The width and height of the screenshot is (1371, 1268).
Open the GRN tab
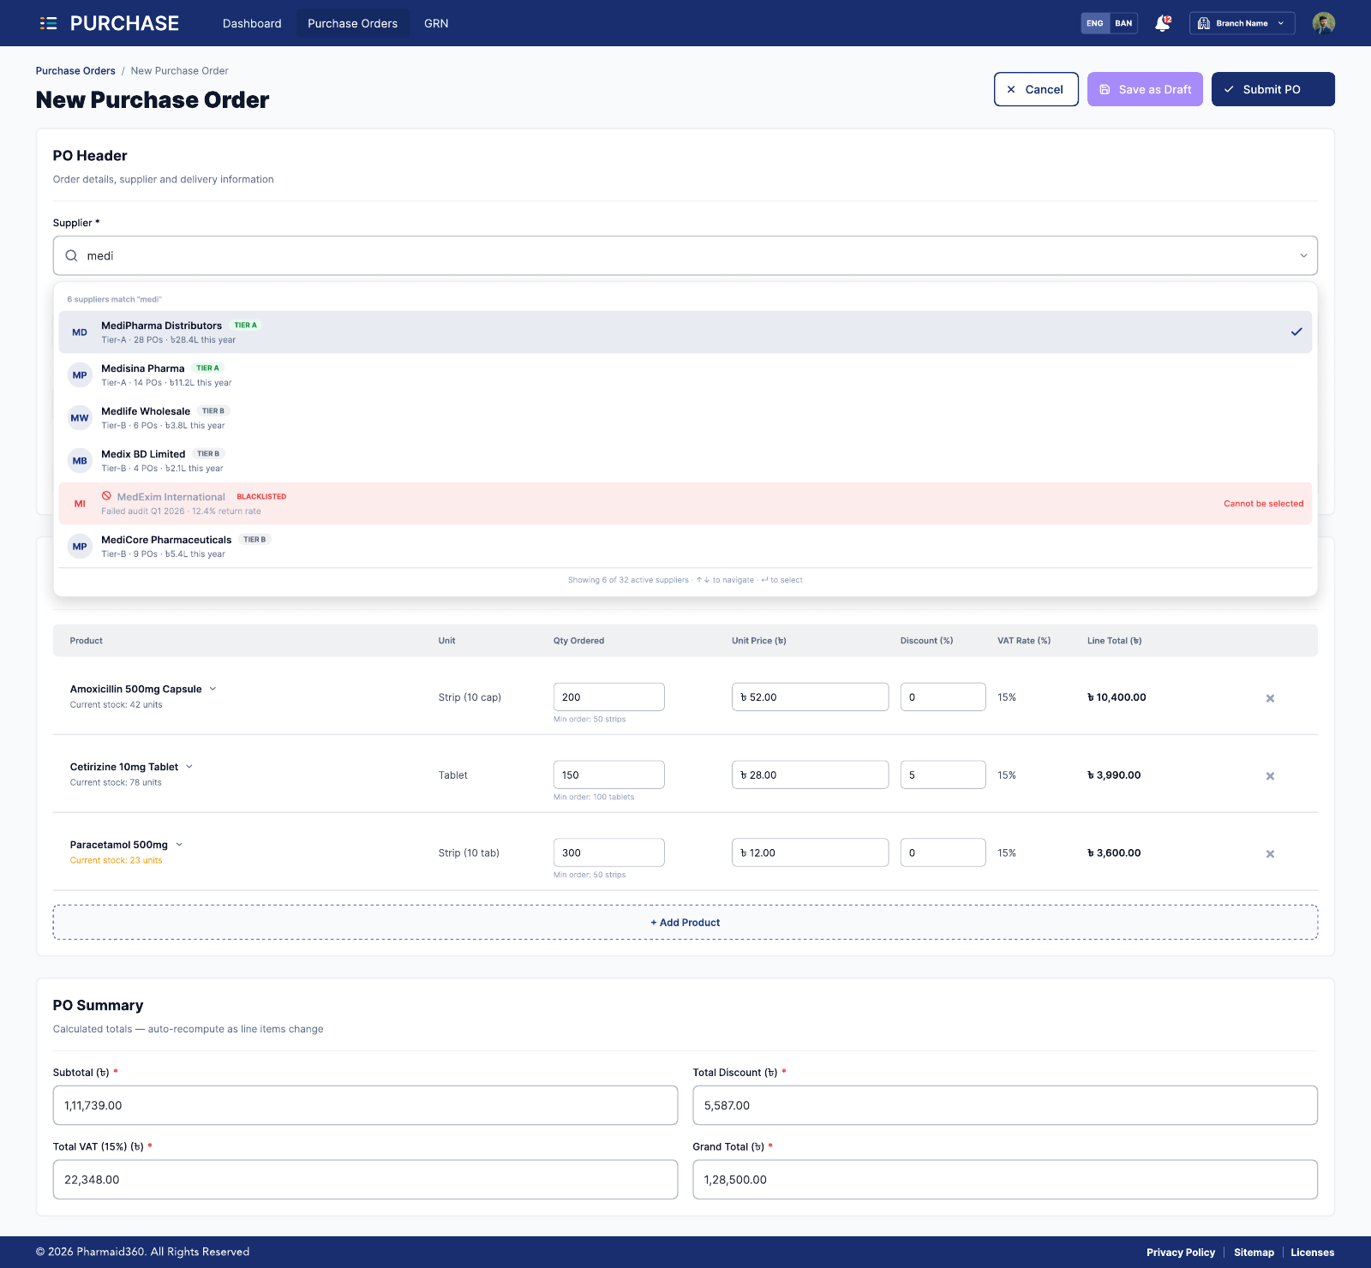[436, 23]
